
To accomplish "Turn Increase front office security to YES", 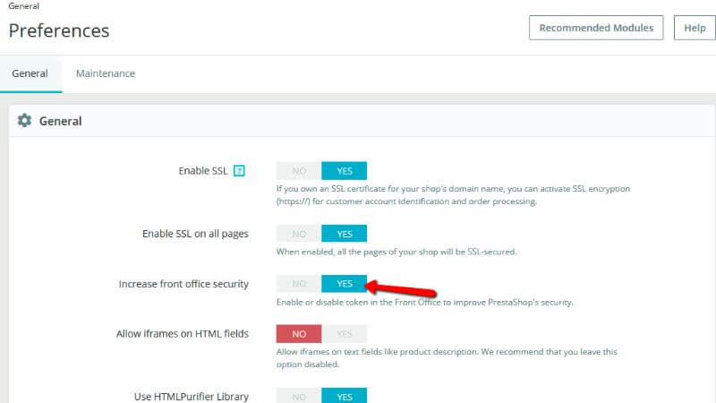I will click(x=345, y=284).
